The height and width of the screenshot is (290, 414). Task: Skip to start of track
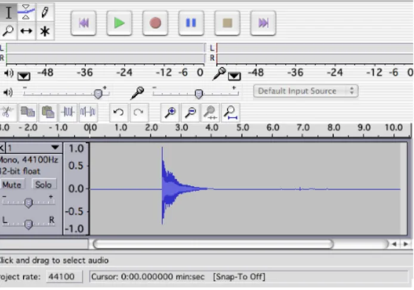tap(84, 23)
